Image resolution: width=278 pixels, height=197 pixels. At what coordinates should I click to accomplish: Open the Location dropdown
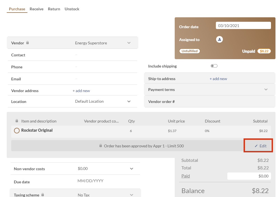click(x=129, y=101)
